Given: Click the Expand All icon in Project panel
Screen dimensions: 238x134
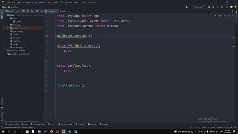Looking at the screenshot, I should pos(28,11).
